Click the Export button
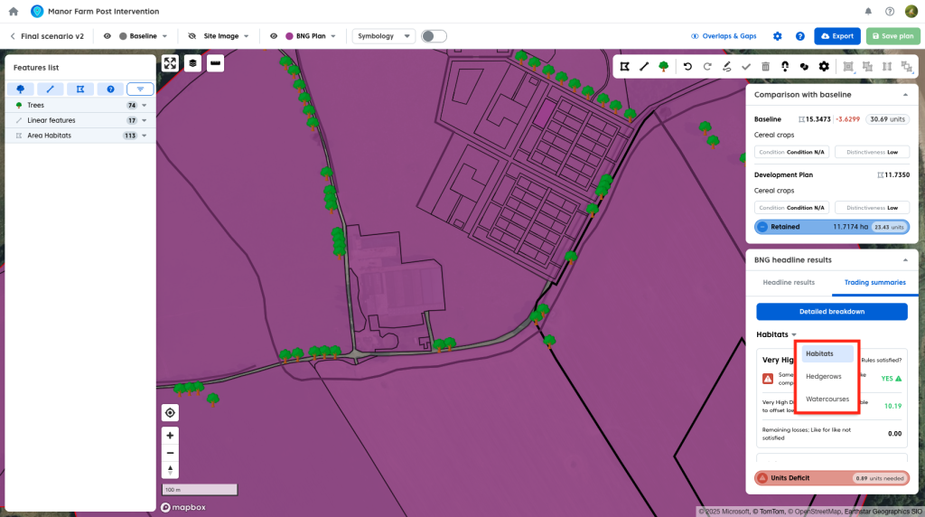The height and width of the screenshot is (517, 925). (x=836, y=36)
